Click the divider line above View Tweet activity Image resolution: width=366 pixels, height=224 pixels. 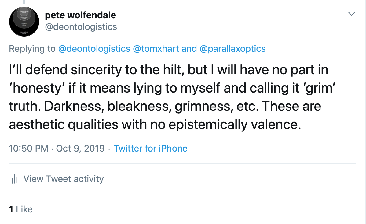(183, 164)
